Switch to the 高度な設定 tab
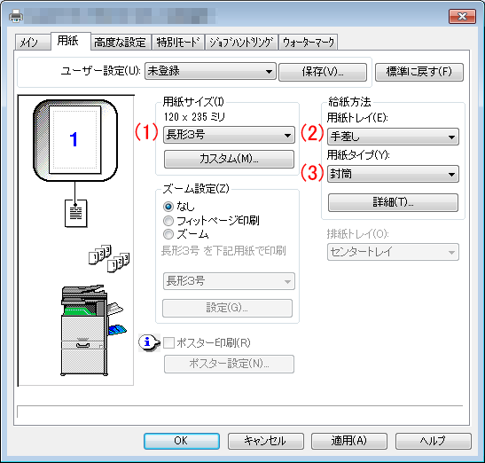Viewport: 485px width, 463px height. click(x=121, y=42)
